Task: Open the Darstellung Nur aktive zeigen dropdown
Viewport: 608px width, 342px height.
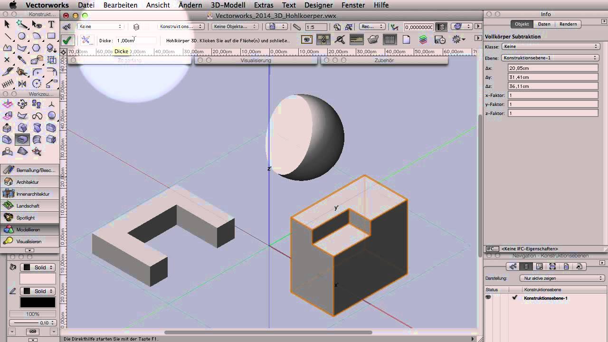Action: (562, 278)
